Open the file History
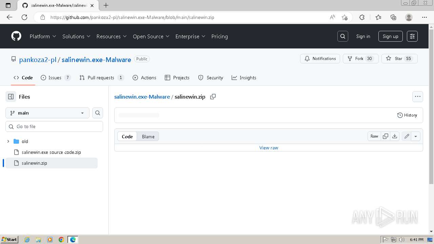 (407, 115)
